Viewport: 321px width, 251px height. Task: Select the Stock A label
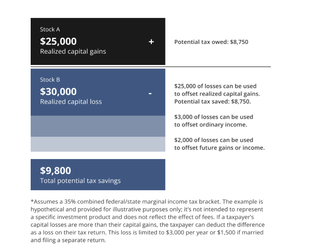[x=50, y=30]
